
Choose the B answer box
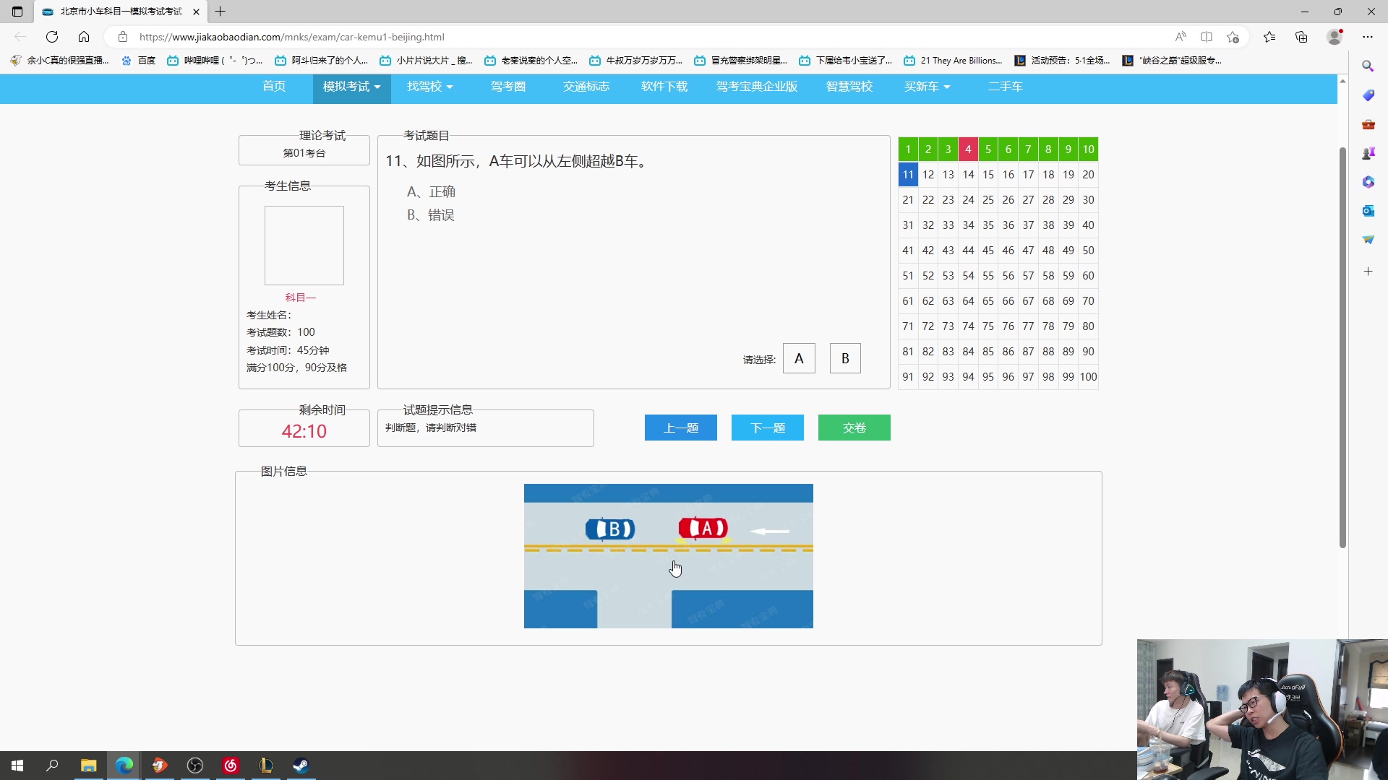point(845,359)
